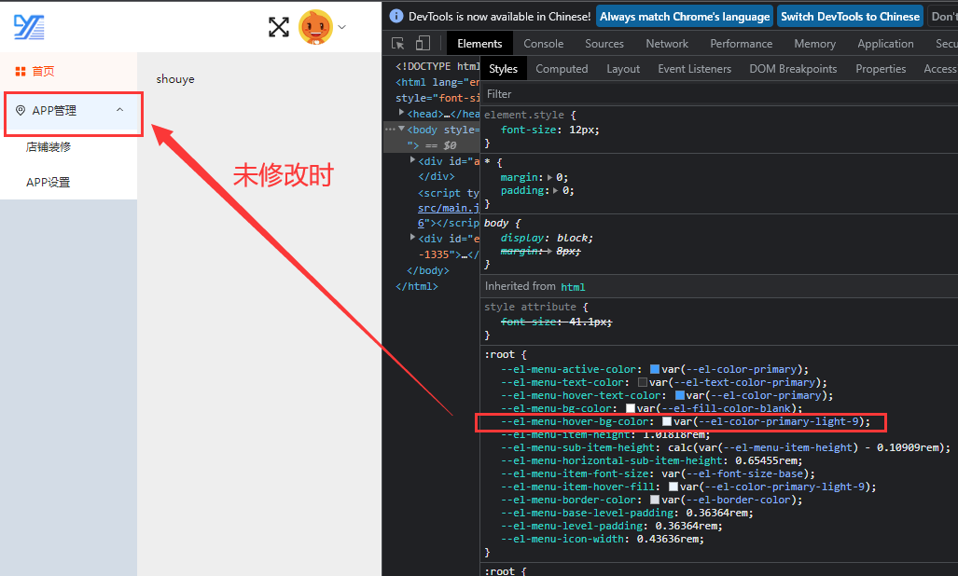Switch to the Application tab
The image size is (958, 576).
[x=885, y=43]
